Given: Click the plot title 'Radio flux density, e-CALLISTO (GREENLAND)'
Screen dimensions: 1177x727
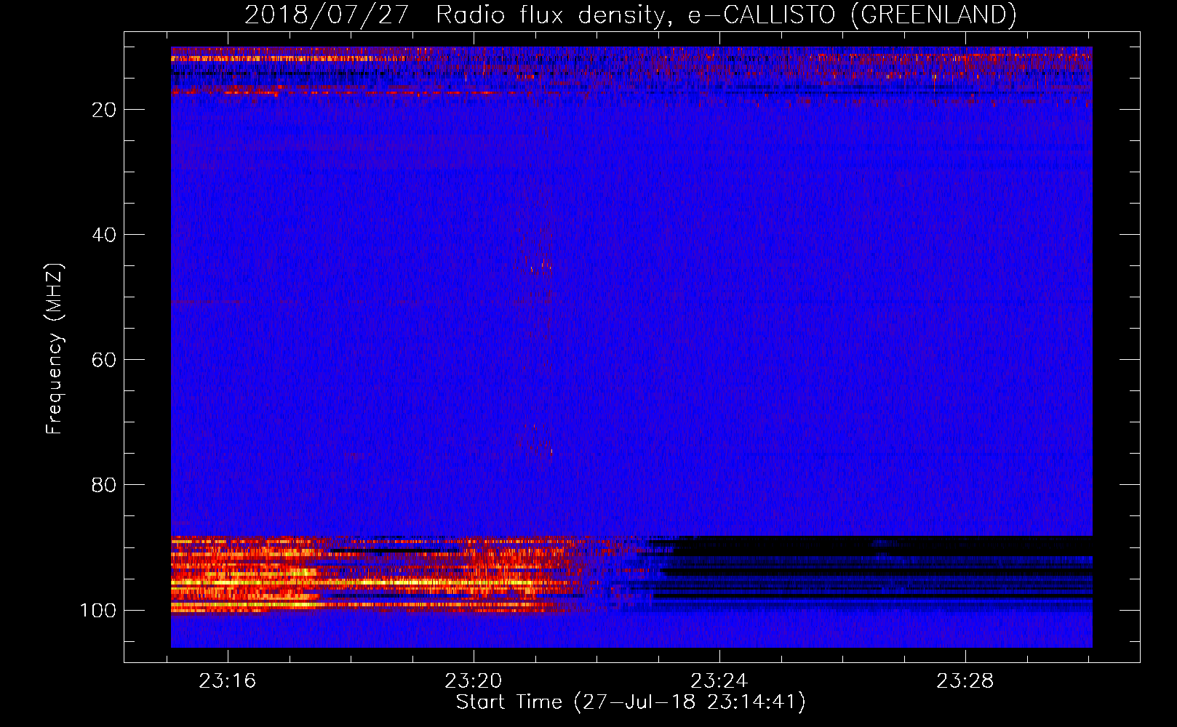Looking at the screenshot, I should point(726,15).
